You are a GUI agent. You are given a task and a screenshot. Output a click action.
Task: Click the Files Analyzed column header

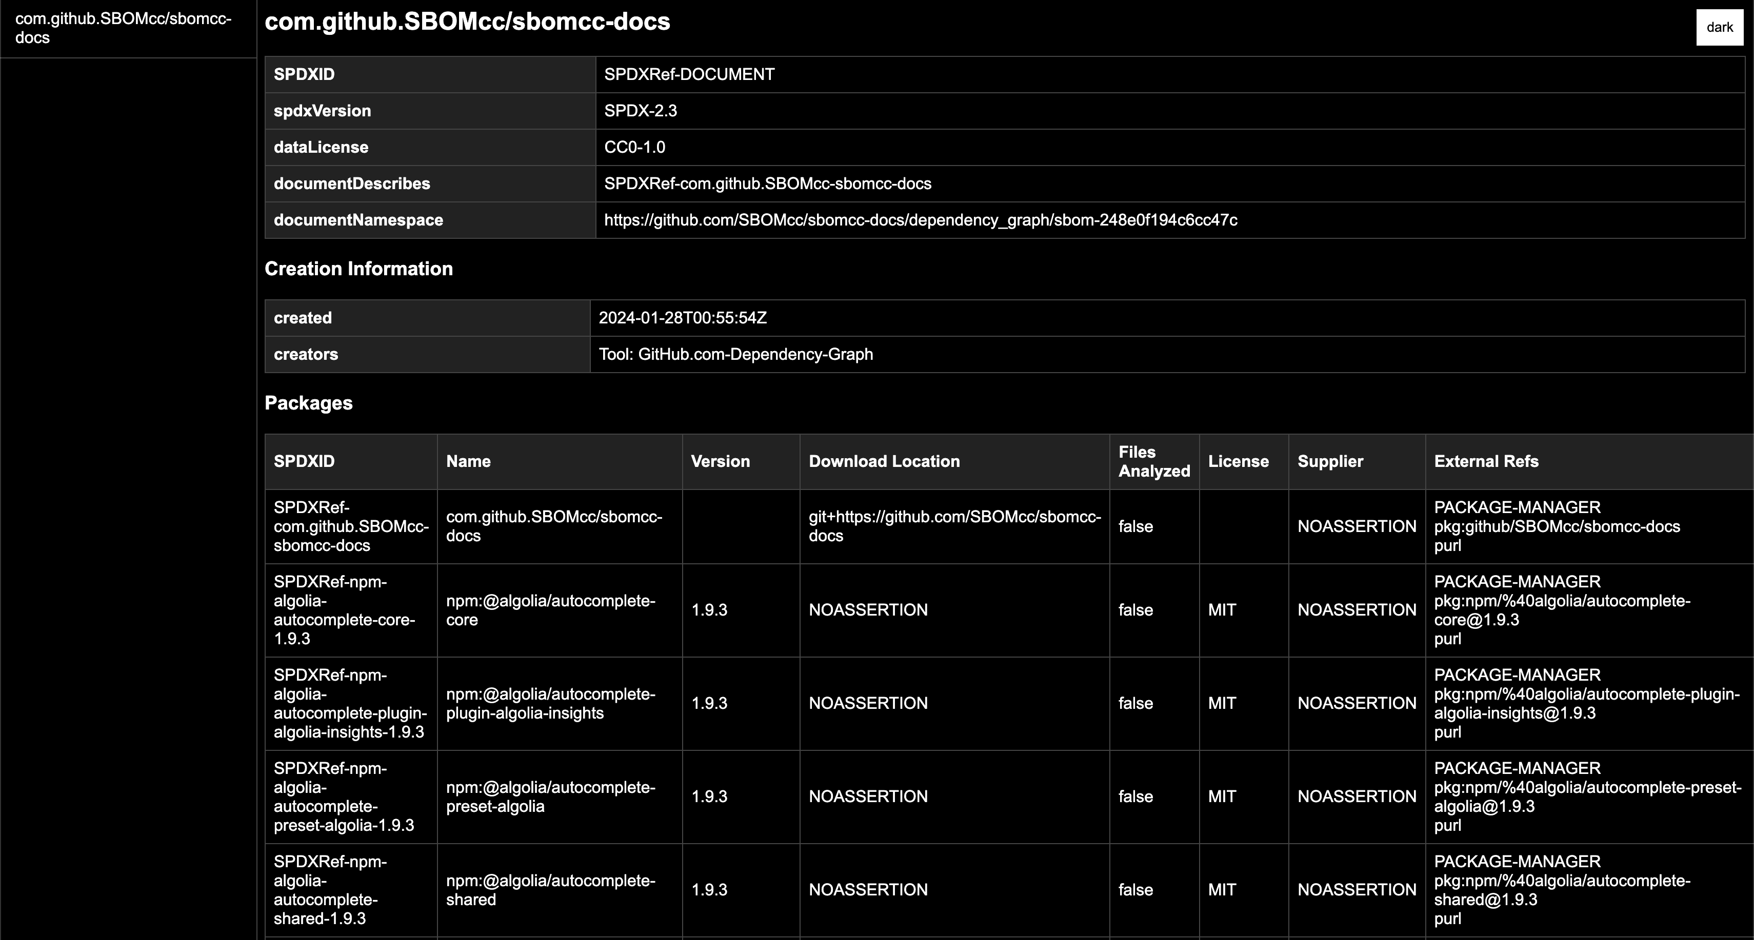click(x=1154, y=461)
